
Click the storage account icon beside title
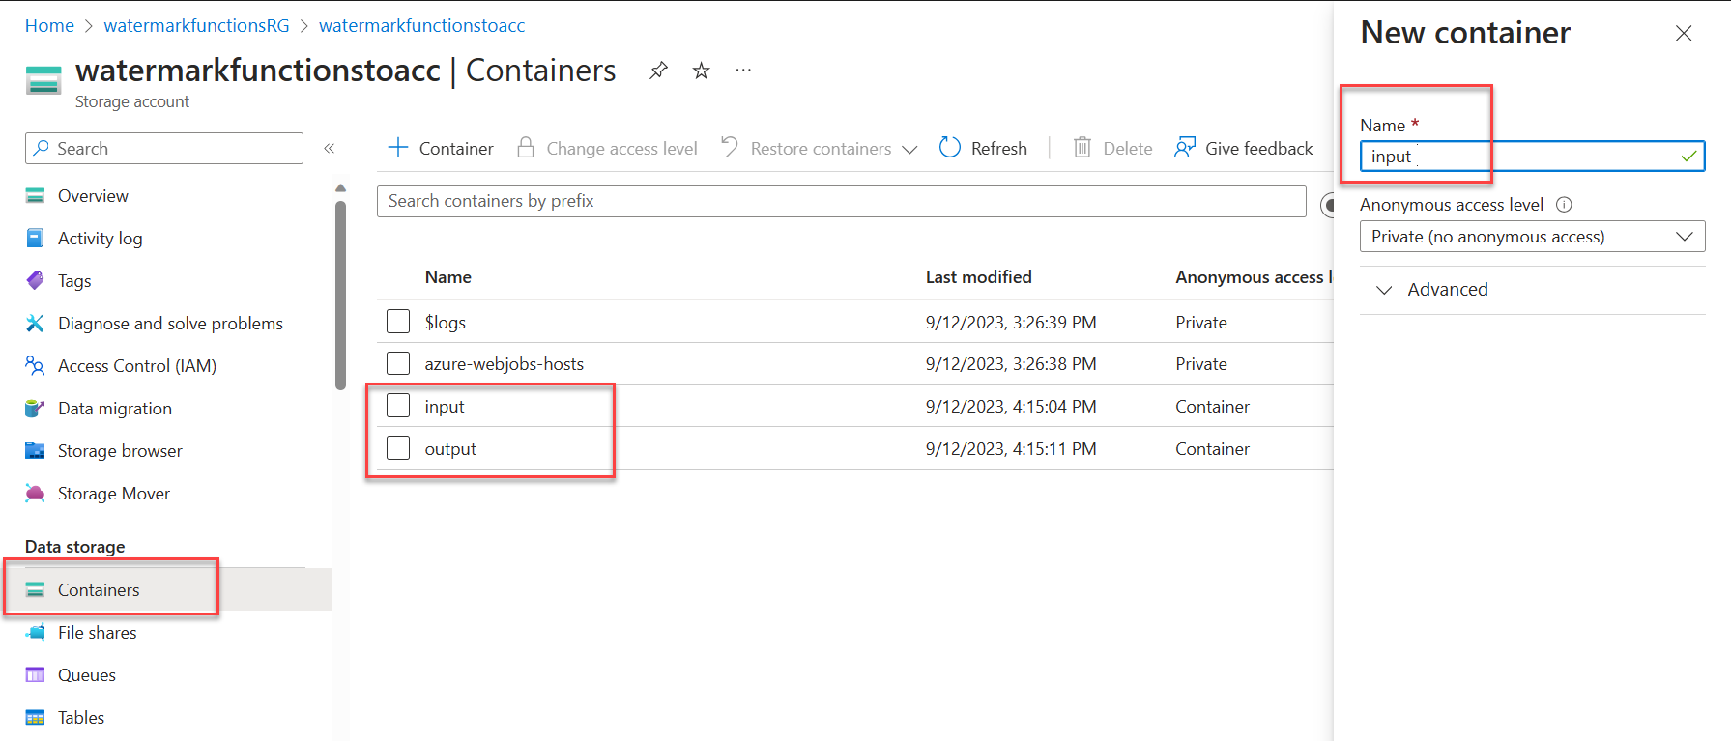(x=43, y=80)
